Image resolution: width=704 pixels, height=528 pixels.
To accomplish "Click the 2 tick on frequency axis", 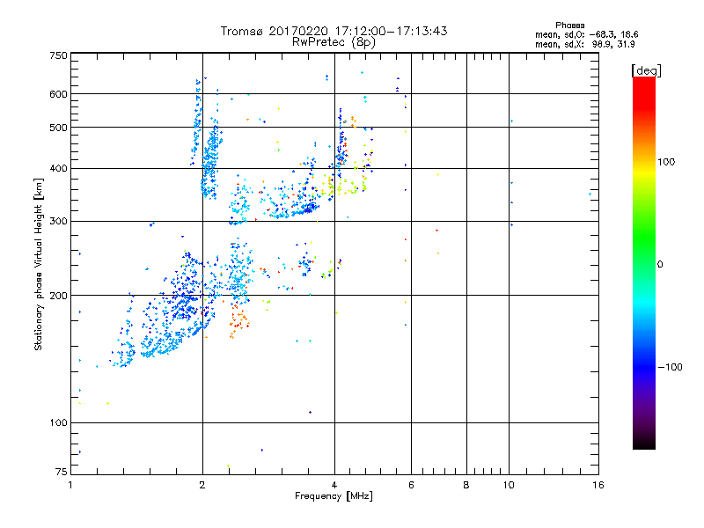I will pos(202,485).
